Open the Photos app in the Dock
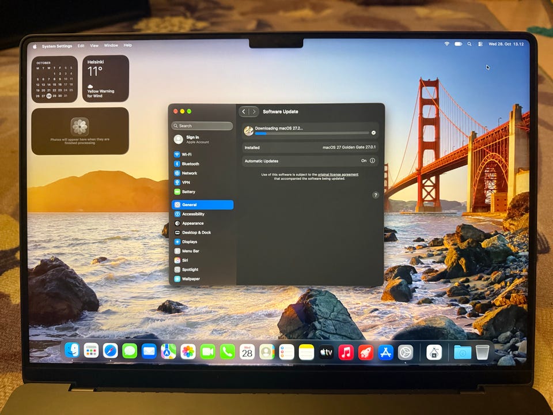Viewport: 553px width, 415px height. coord(188,352)
